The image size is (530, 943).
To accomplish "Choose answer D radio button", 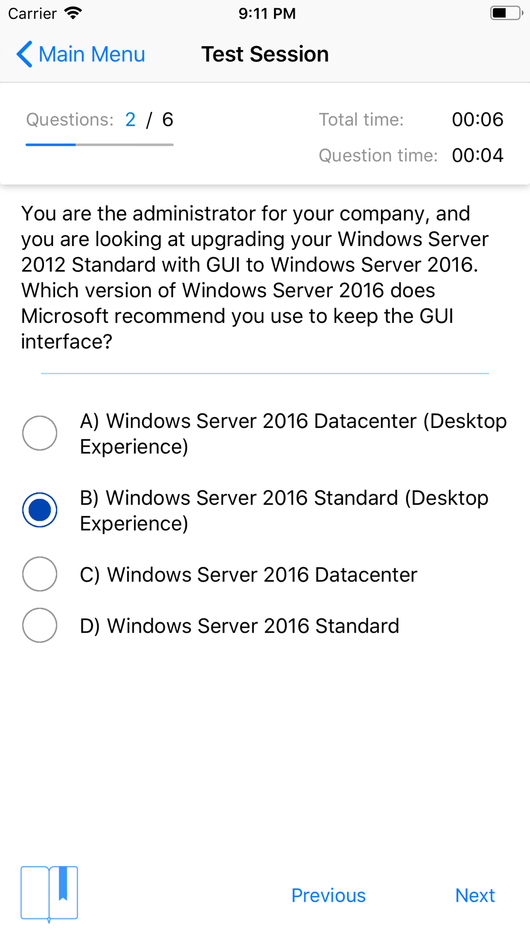I will pos(40,625).
